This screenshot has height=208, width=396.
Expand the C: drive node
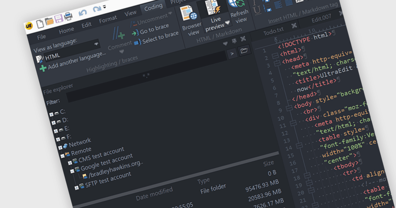[51, 115]
